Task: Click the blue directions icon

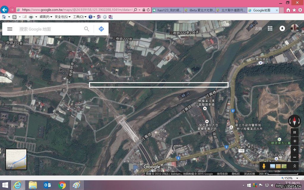Action: click(x=101, y=29)
